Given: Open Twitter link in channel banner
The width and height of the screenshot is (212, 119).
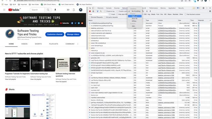Looking at the screenshot, I should pos(76,23).
